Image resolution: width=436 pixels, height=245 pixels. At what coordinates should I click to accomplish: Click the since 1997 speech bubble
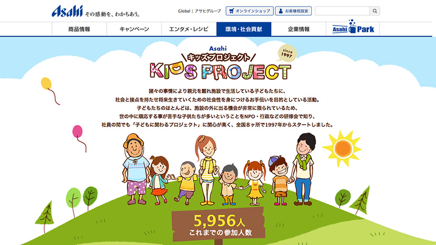pos(287,53)
